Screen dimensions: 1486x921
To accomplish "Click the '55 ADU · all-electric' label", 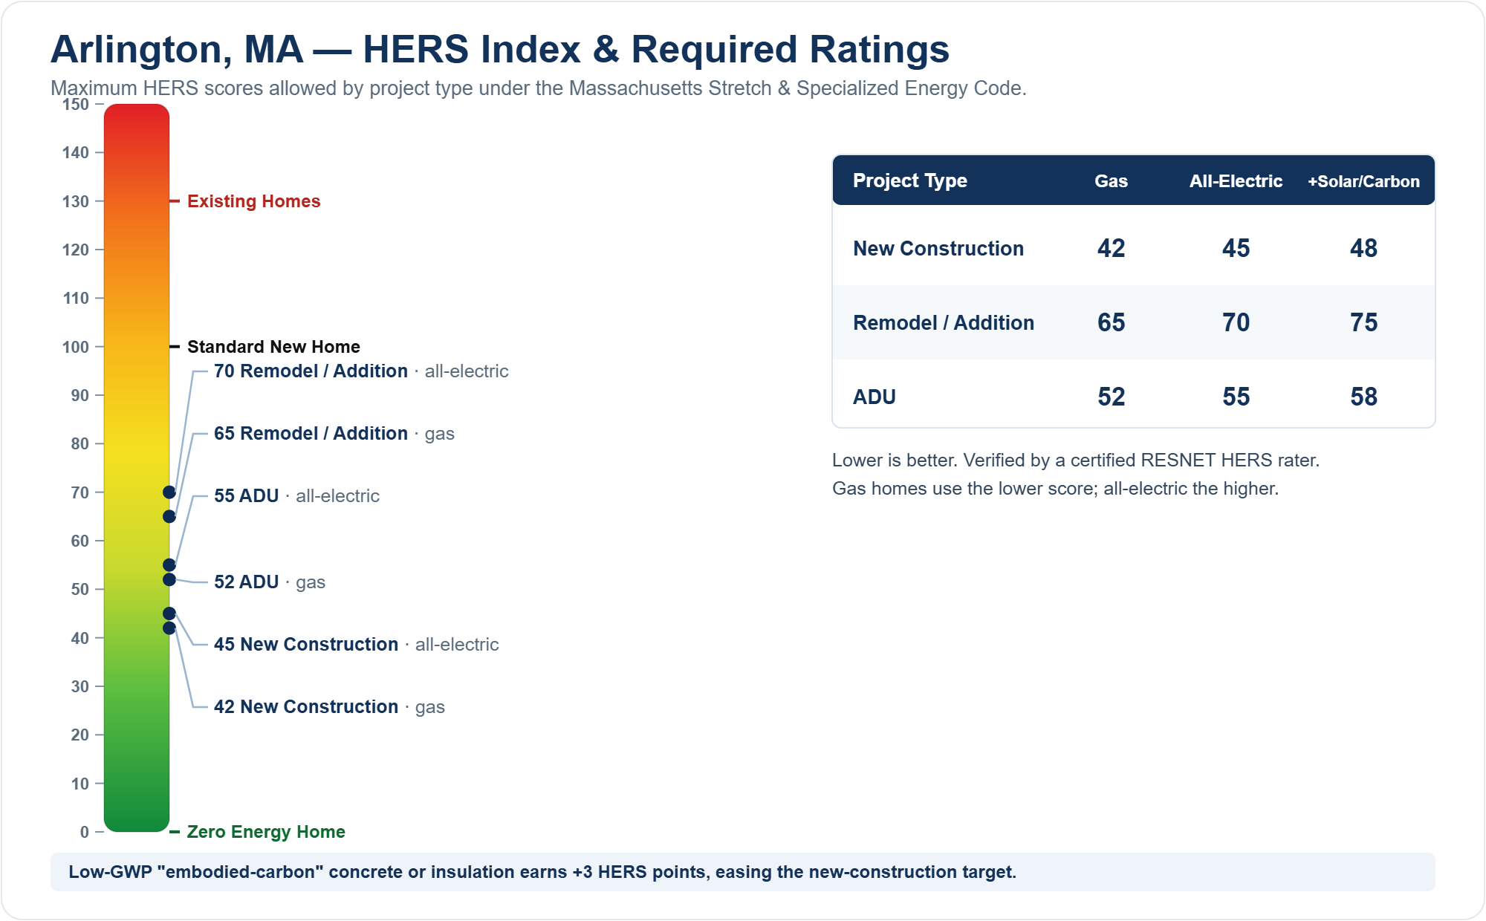I will pyautogui.click(x=296, y=496).
